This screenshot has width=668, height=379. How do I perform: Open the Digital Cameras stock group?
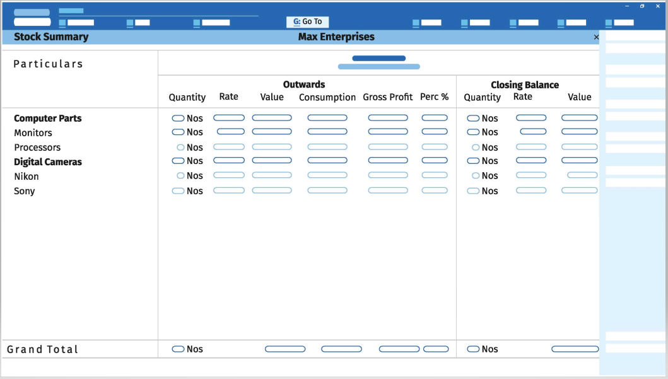click(48, 162)
